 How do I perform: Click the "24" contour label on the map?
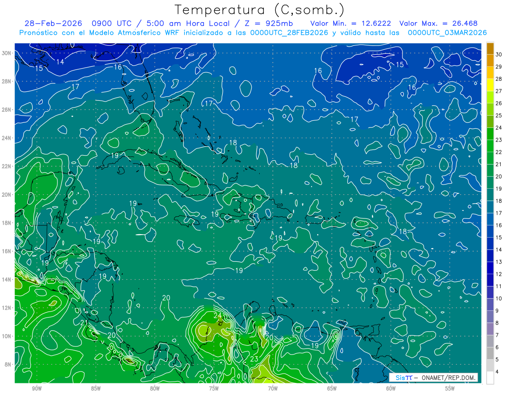218,315
